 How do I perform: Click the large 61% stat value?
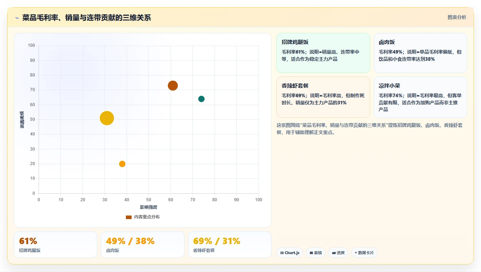[x=28, y=241]
